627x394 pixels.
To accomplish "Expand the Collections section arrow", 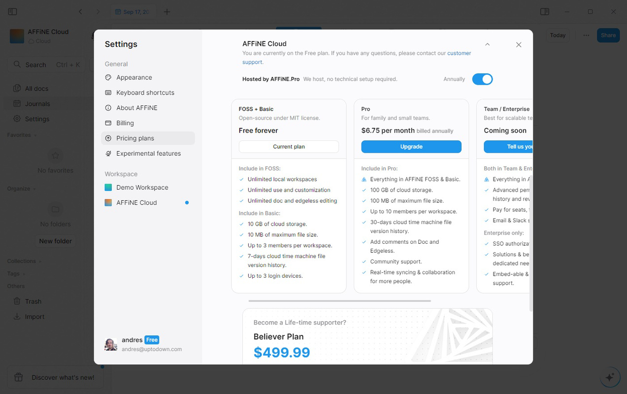I will (x=40, y=262).
